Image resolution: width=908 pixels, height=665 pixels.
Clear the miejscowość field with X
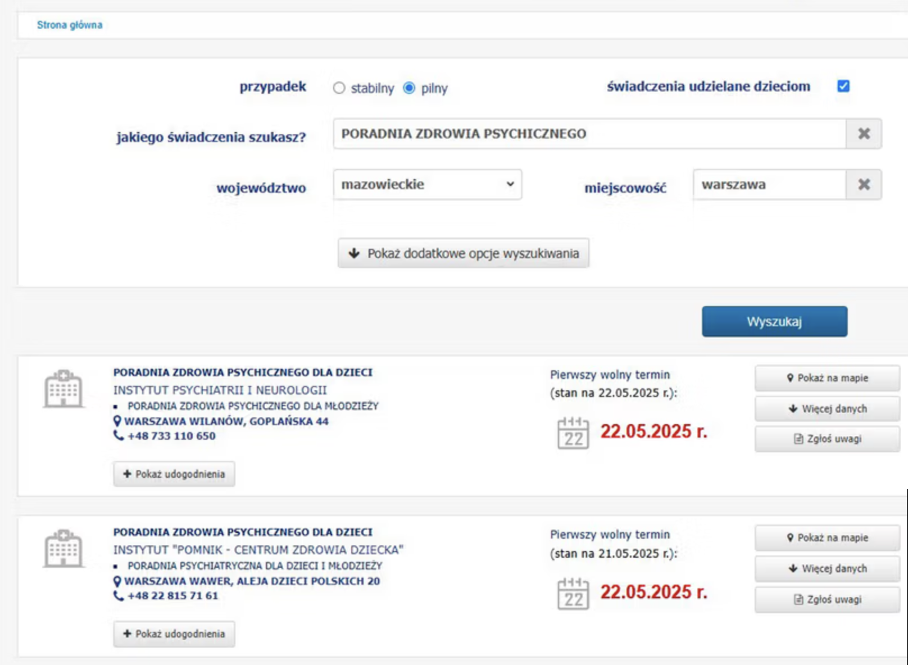[x=864, y=185]
